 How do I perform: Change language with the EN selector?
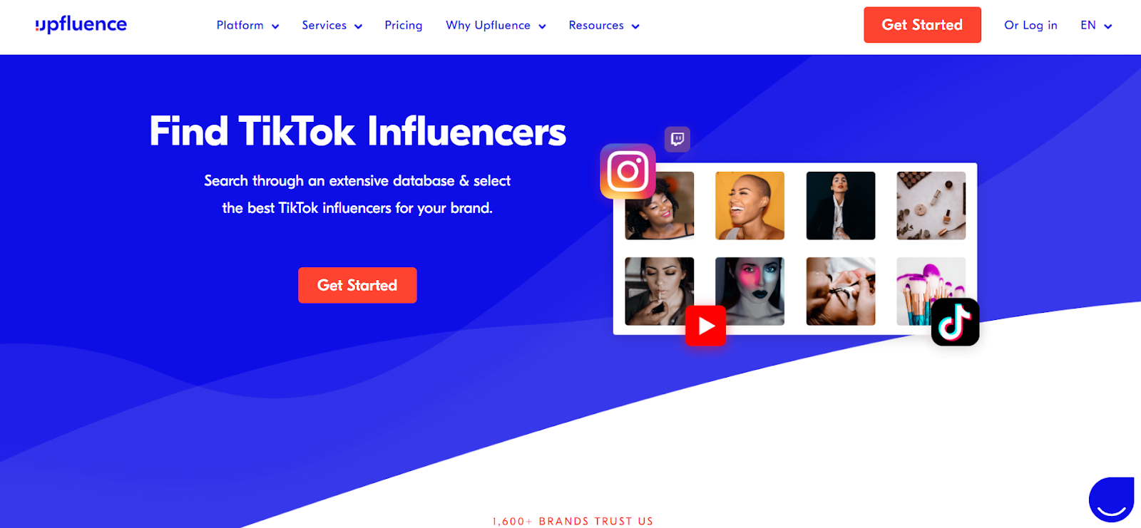(1096, 26)
